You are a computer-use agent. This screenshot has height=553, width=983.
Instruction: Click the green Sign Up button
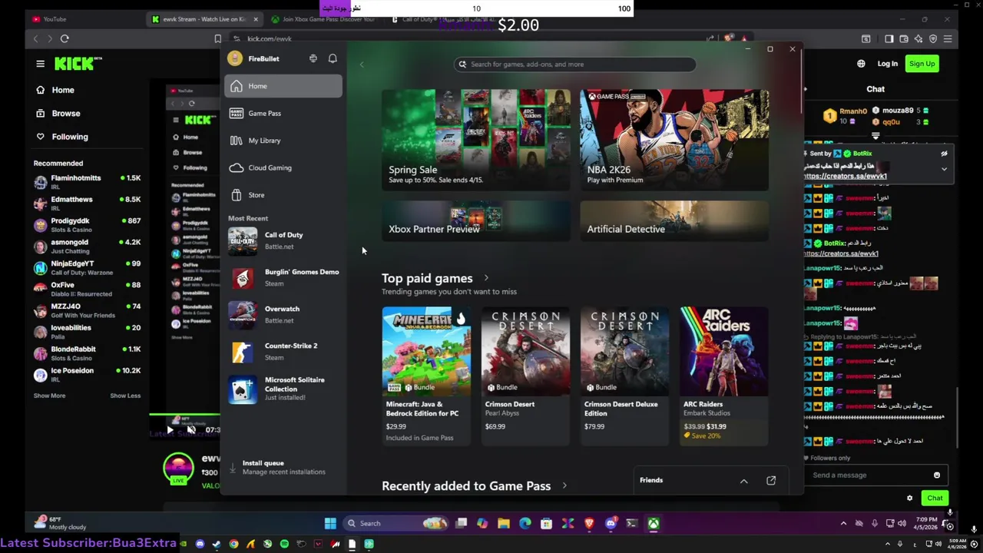(x=922, y=64)
